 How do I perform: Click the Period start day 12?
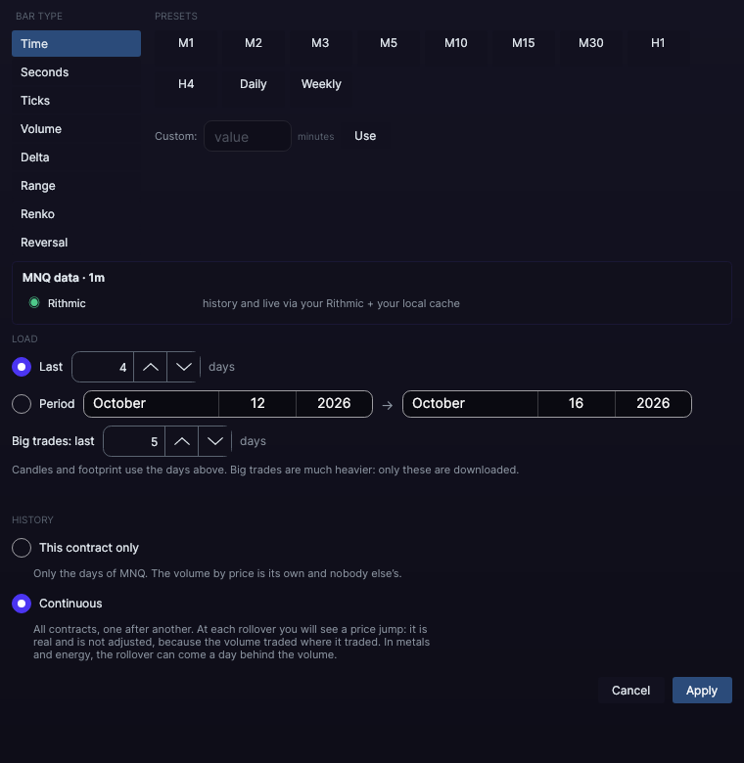coord(257,404)
